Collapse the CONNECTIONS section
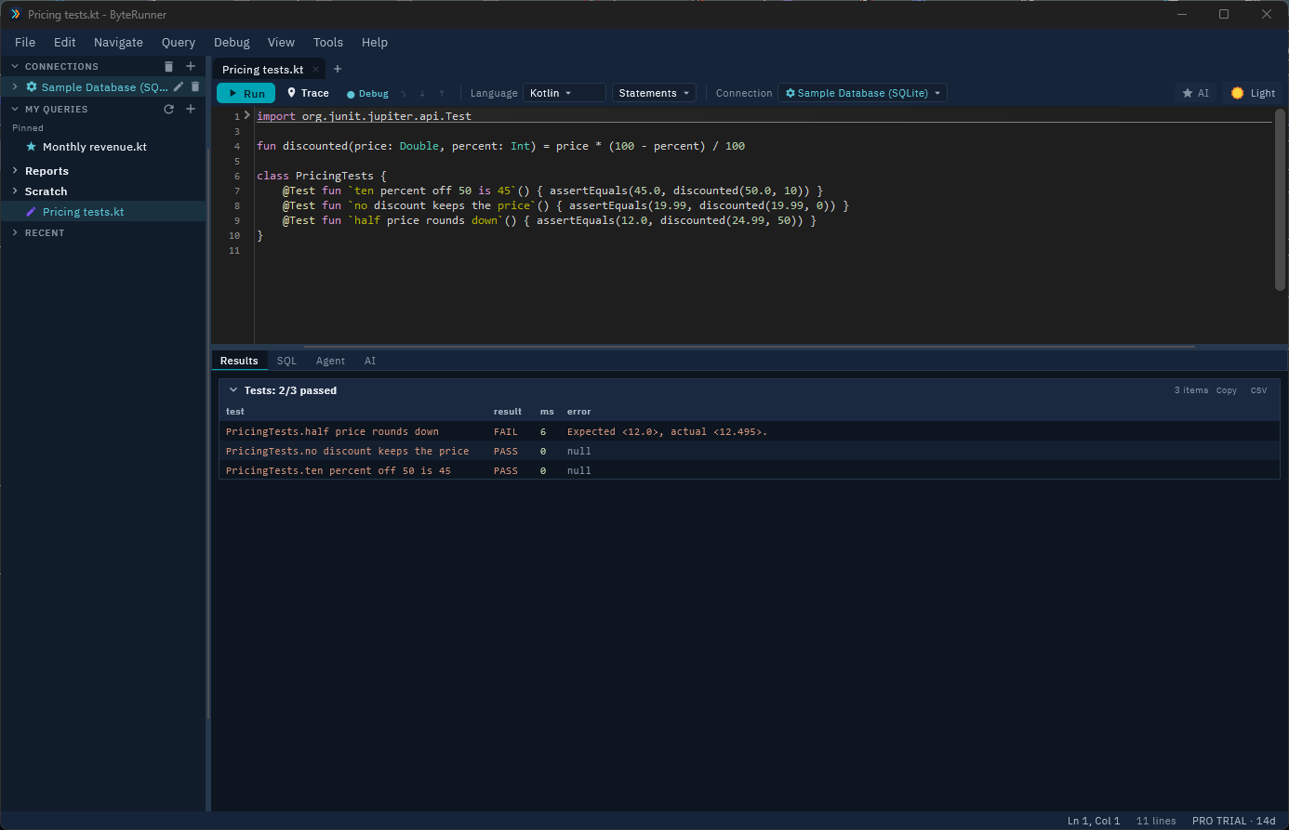 [15, 67]
